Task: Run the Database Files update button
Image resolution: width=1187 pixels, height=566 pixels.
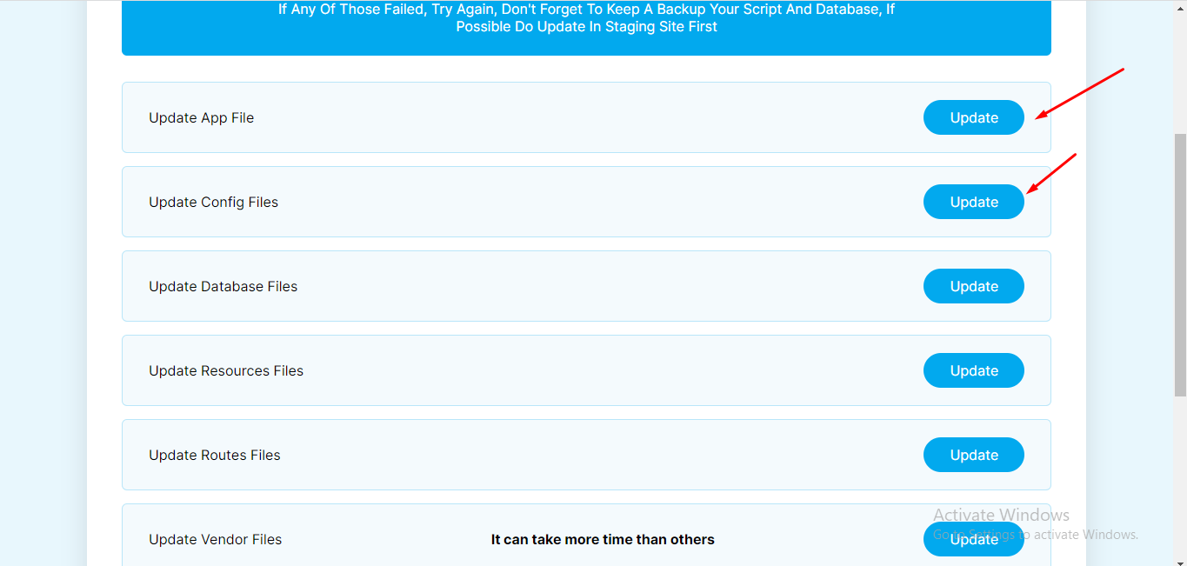Action: (x=973, y=286)
